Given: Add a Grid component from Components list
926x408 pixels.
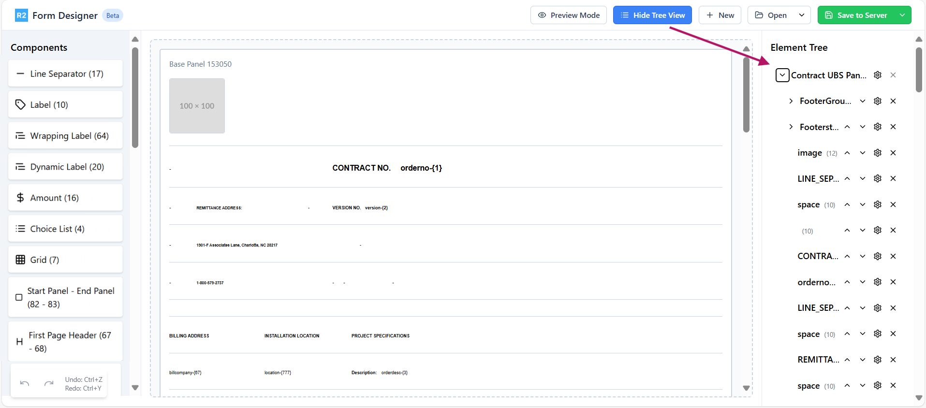Looking at the screenshot, I should 65,260.
